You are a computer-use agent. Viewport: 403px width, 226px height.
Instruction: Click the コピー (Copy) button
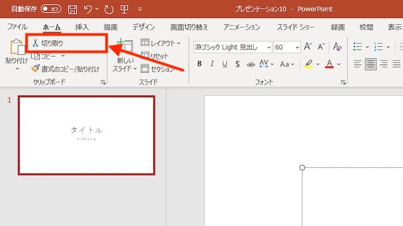(x=44, y=56)
